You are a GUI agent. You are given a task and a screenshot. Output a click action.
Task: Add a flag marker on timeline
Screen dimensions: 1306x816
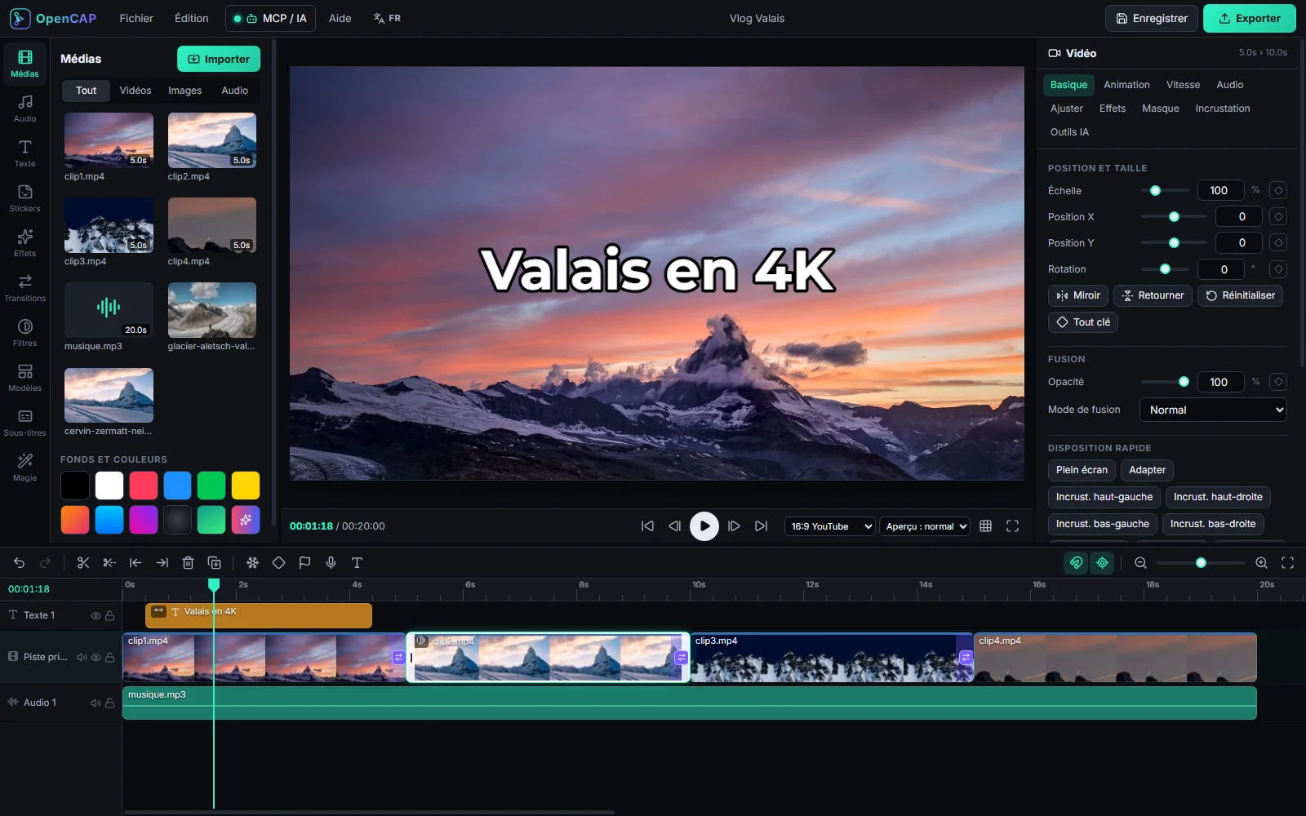(304, 562)
